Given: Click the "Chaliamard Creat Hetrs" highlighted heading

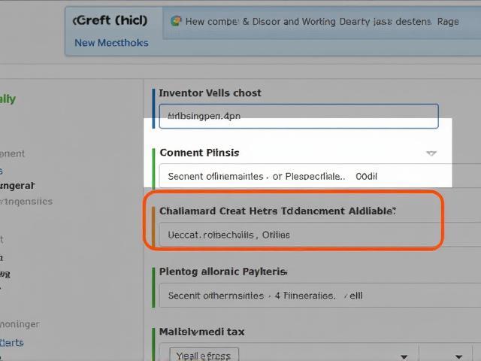Looking at the screenshot, I should [x=277, y=211].
